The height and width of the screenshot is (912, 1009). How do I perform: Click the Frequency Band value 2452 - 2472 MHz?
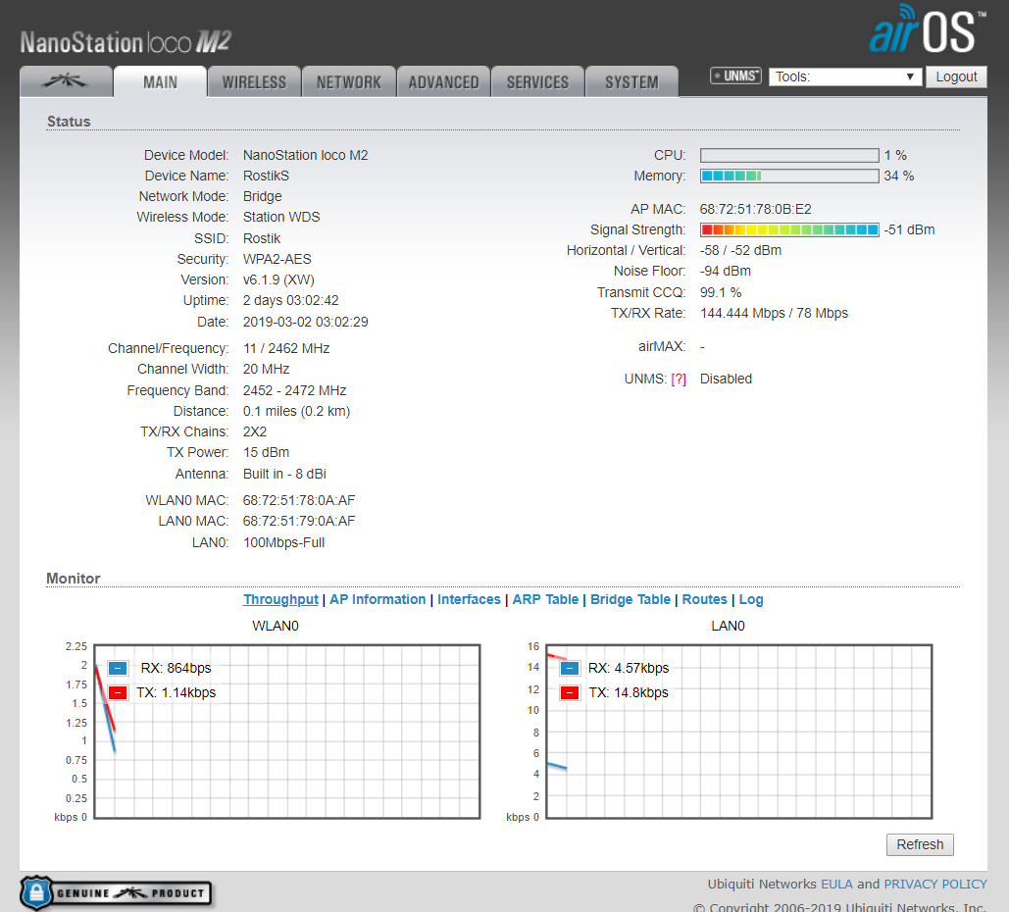pos(295,390)
